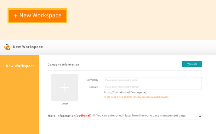Click the New Workspace header title
The height and width of the screenshot is (134, 216).
coord(28,47)
